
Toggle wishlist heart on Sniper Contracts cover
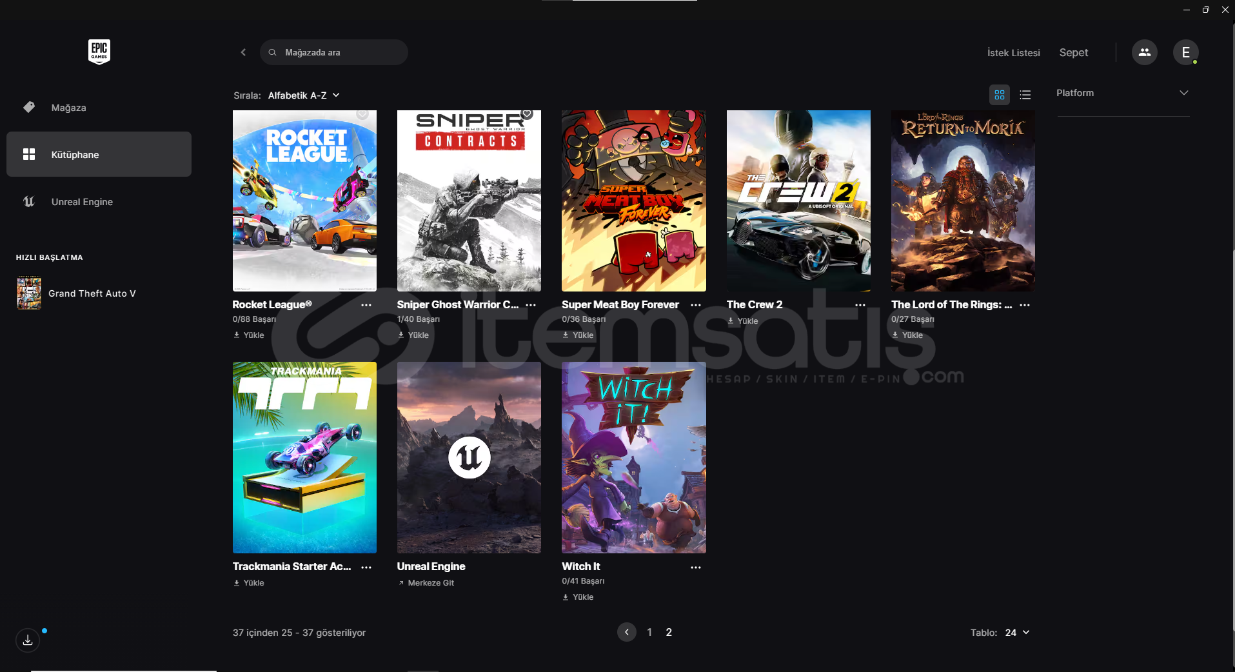[x=527, y=114]
